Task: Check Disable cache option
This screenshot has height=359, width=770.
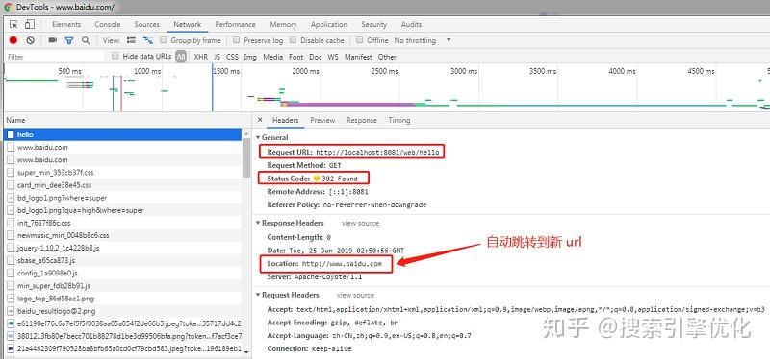Action: [x=294, y=40]
